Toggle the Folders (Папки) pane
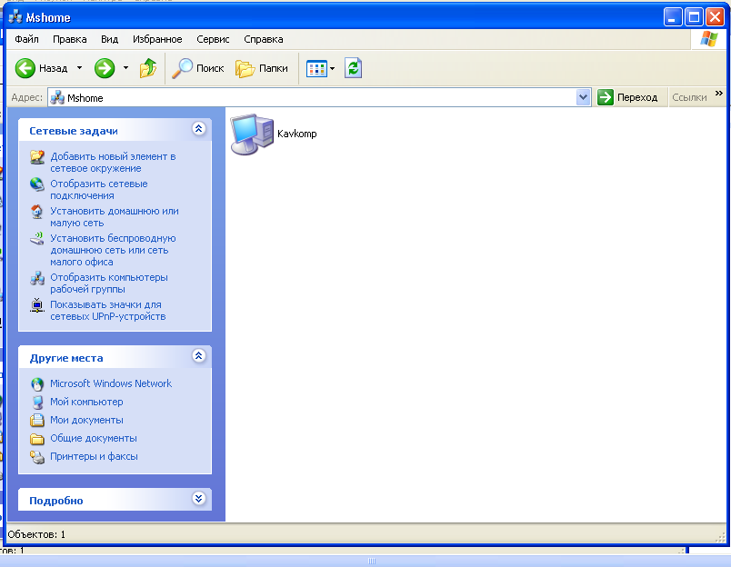 pos(262,68)
